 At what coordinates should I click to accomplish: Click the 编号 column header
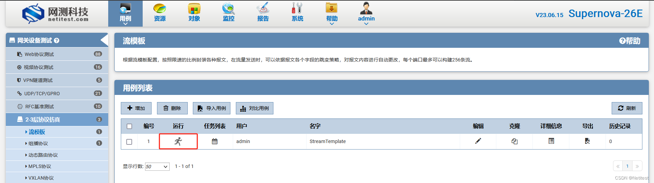tap(148, 126)
